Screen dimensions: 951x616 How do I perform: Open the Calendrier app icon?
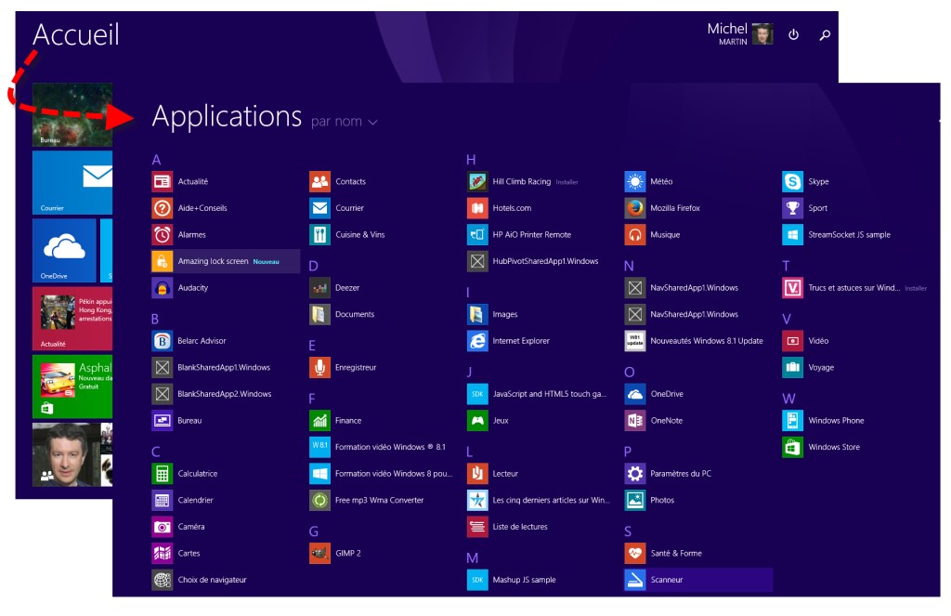coord(162,500)
